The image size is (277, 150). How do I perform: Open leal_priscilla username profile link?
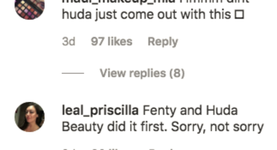pyautogui.click(x=100, y=111)
